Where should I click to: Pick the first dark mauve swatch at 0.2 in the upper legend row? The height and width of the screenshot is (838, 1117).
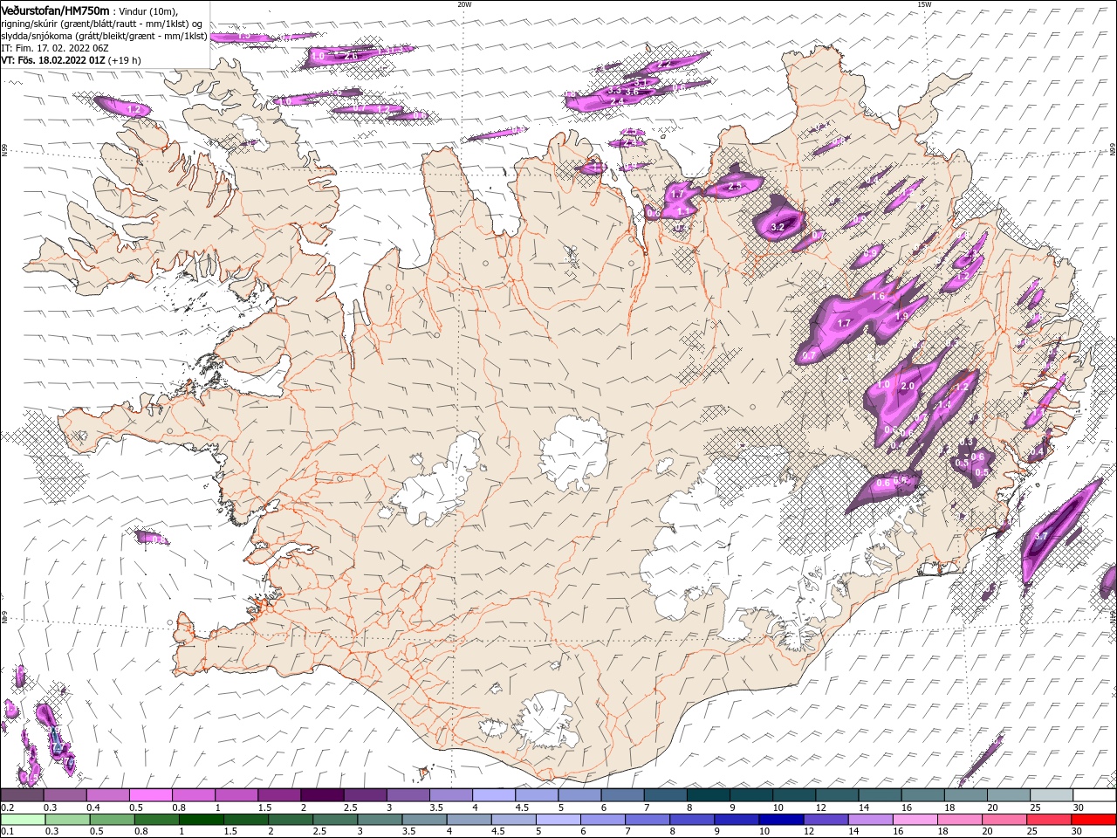22,795
